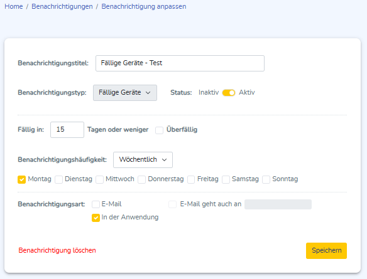Click Benachrichtigung löschen link

(x=57, y=250)
